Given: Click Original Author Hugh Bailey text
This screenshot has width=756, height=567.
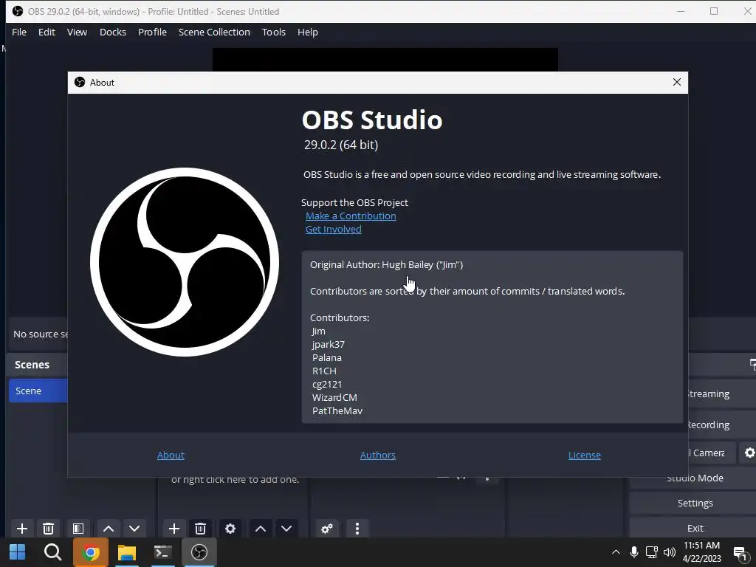Looking at the screenshot, I should pos(386,265).
